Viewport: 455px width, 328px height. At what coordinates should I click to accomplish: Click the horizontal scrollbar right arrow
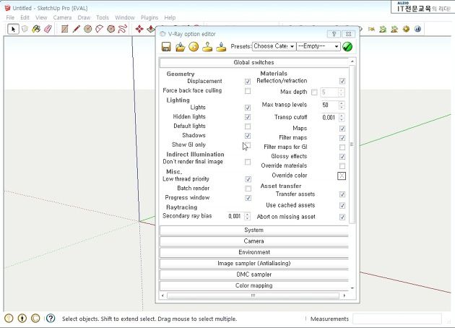(x=344, y=295)
